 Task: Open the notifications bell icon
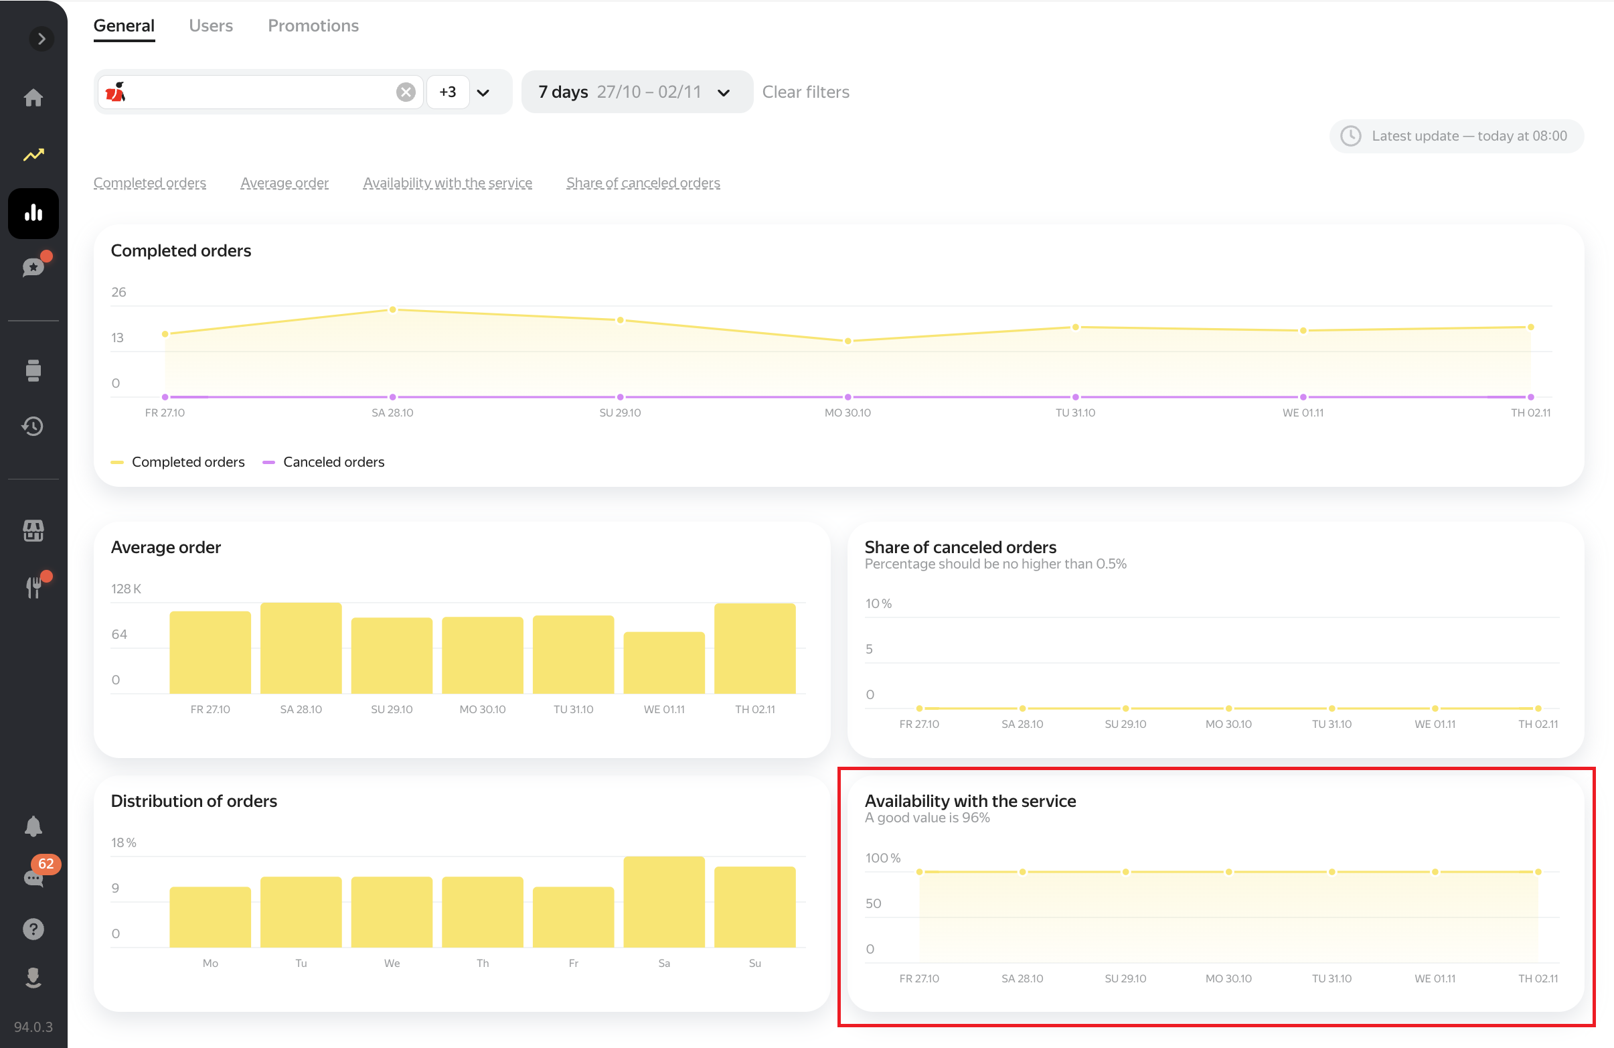coord(33,826)
